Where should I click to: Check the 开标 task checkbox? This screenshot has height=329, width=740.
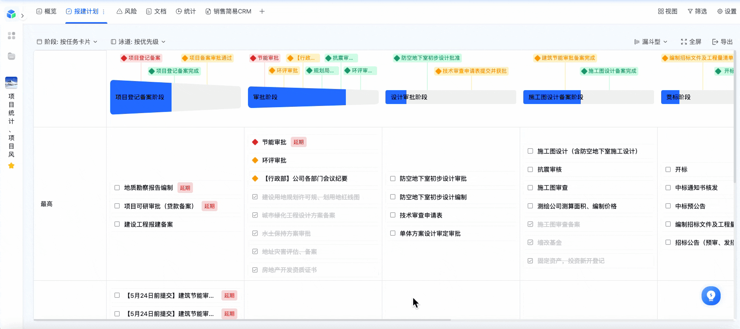(668, 169)
